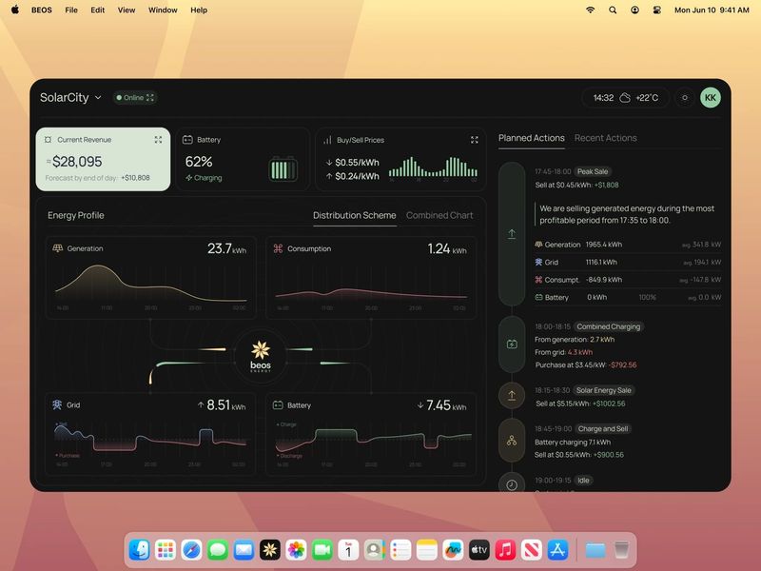Image resolution: width=761 pixels, height=571 pixels.
Task: Open the Help menu
Action: pyautogui.click(x=199, y=10)
